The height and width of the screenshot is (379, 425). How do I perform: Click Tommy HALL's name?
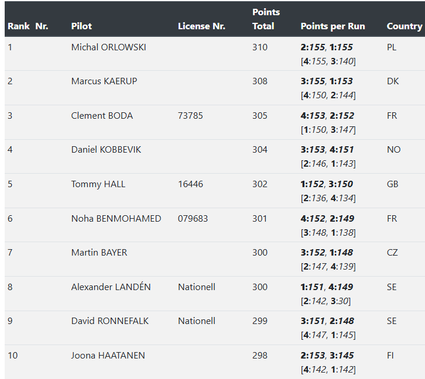(98, 184)
